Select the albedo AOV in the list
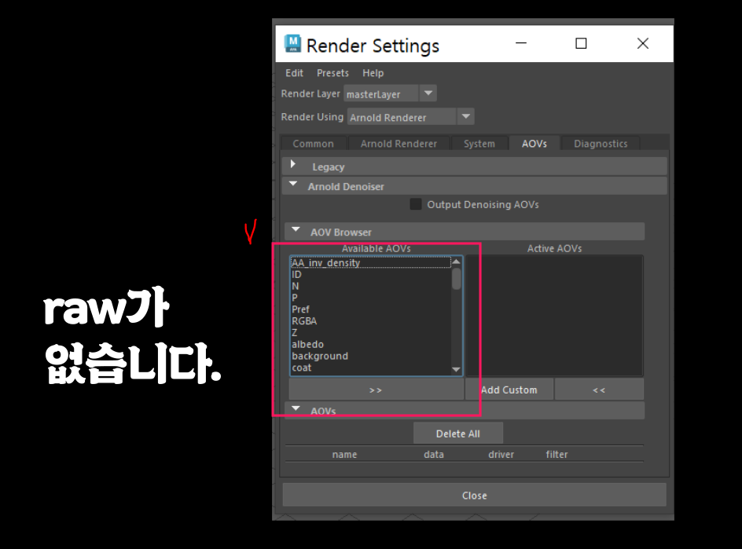 pyautogui.click(x=370, y=345)
